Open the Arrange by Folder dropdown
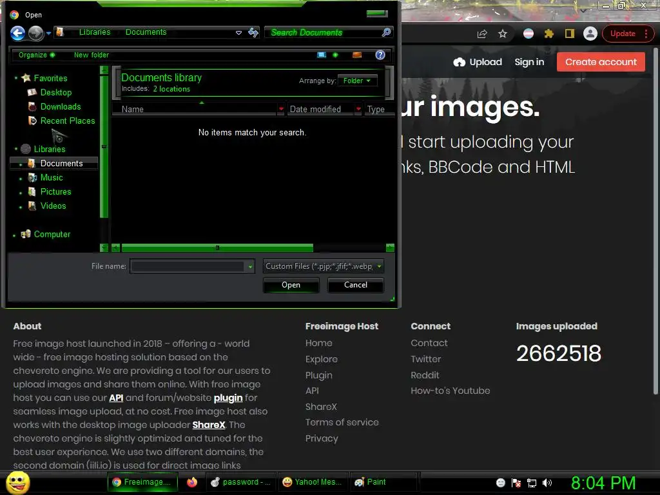Image resolution: width=660 pixels, height=495 pixels. pos(357,81)
